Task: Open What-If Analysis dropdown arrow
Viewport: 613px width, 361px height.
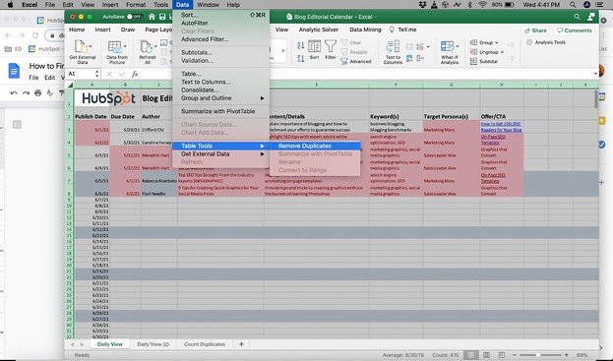Action: coord(457,46)
